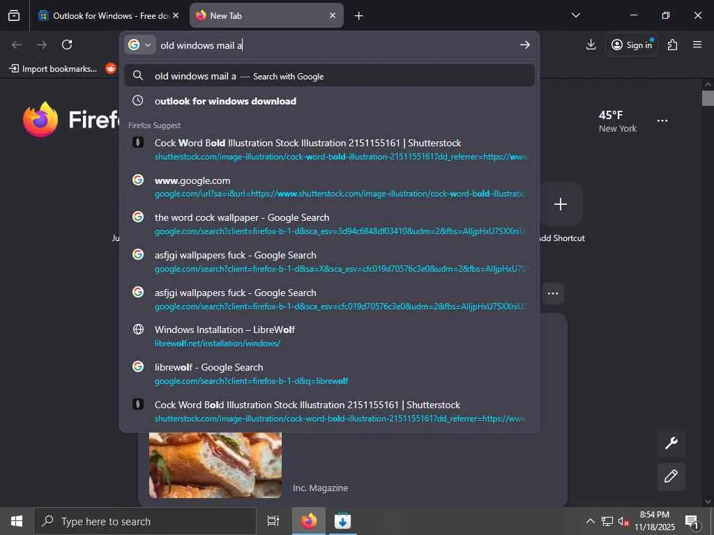Image resolution: width=714 pixels, height=535 pixels.
Task: Select the www.google.com suggestion
Action: [329, 187]
